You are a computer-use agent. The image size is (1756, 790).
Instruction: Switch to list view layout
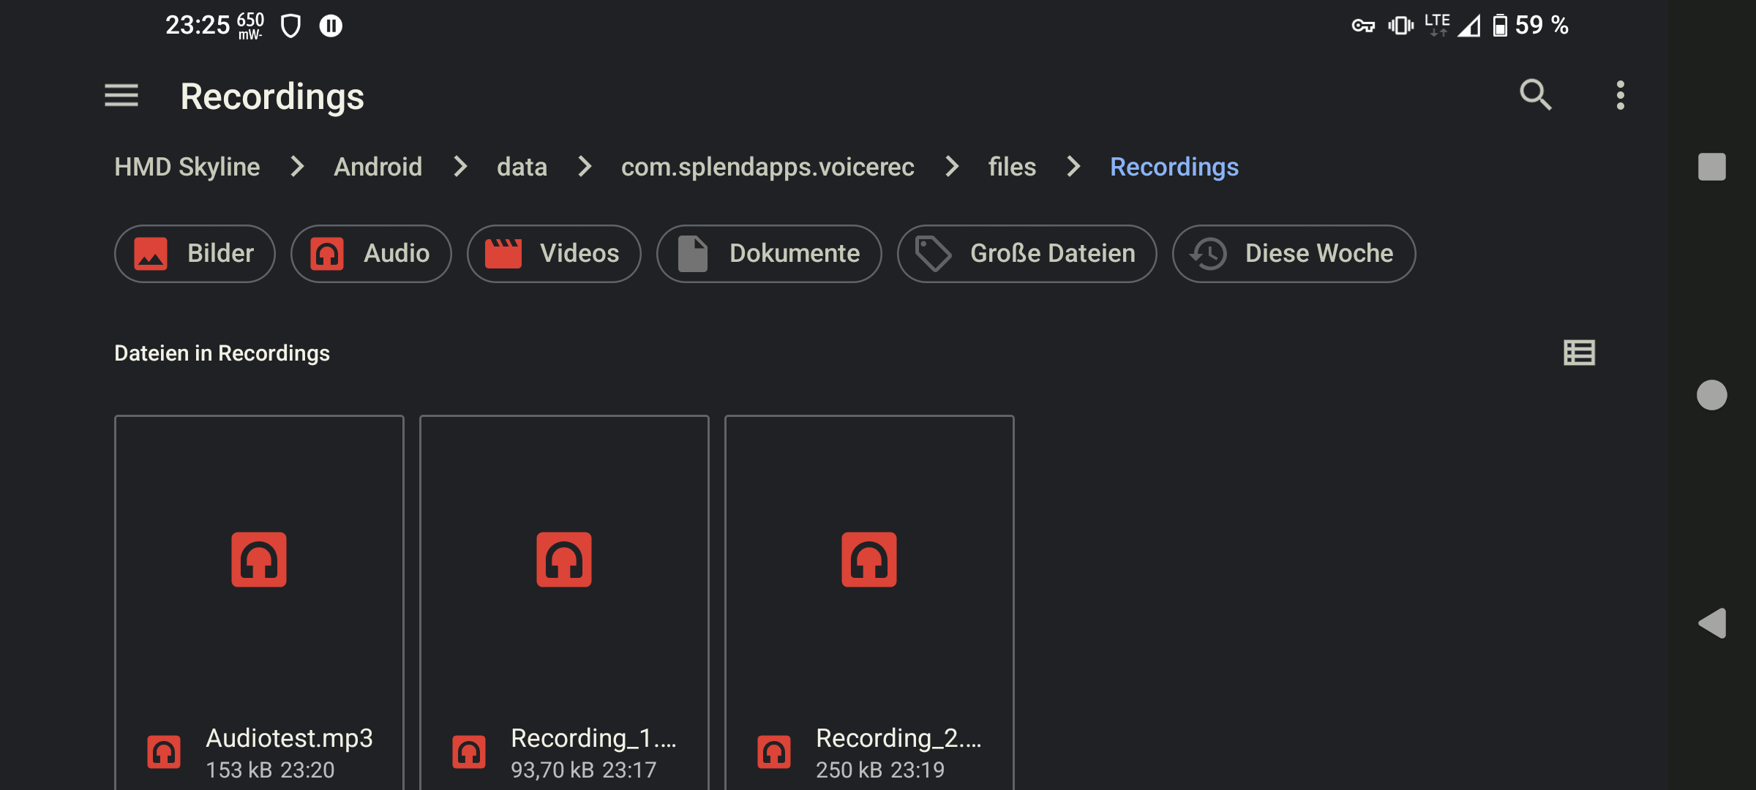coord(1579,353)
